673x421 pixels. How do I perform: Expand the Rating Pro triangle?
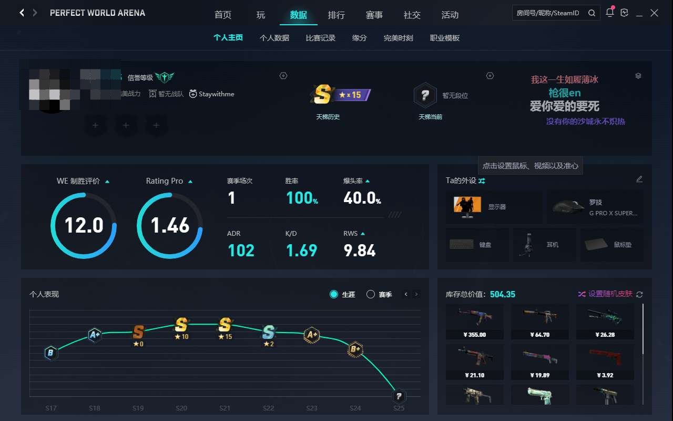tap(190, 181)
